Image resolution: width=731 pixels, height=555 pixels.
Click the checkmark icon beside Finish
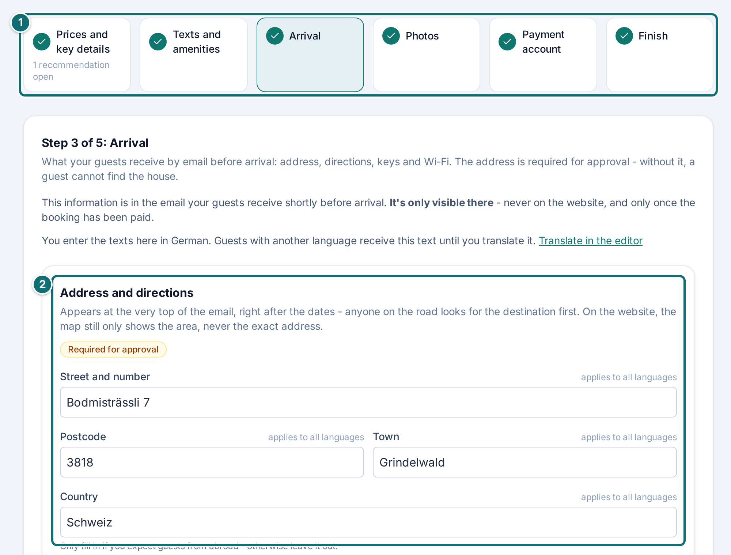(624, 36)
